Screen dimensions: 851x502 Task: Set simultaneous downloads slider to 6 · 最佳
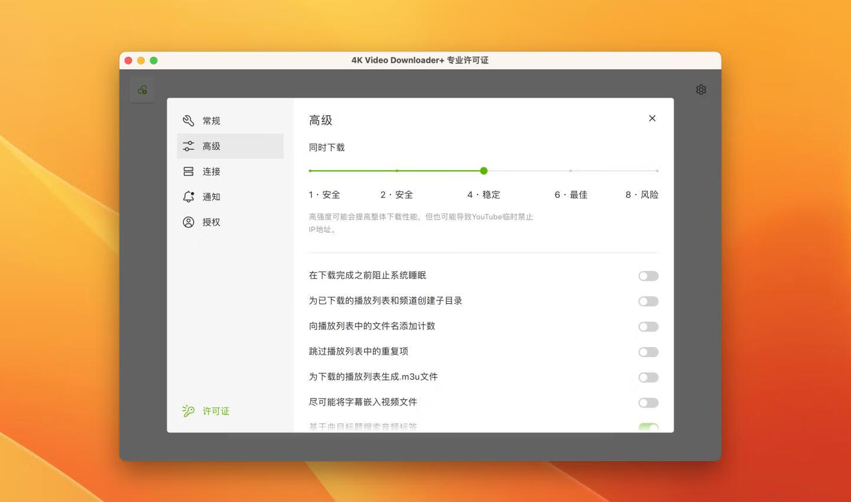(x=570, y=171)
